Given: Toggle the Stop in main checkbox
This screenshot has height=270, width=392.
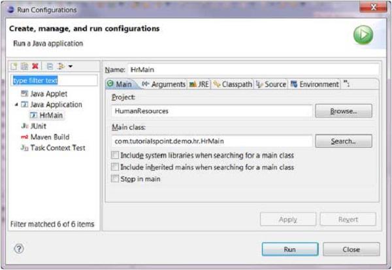Looking at the screenshot, I should (x=115, y=178).
